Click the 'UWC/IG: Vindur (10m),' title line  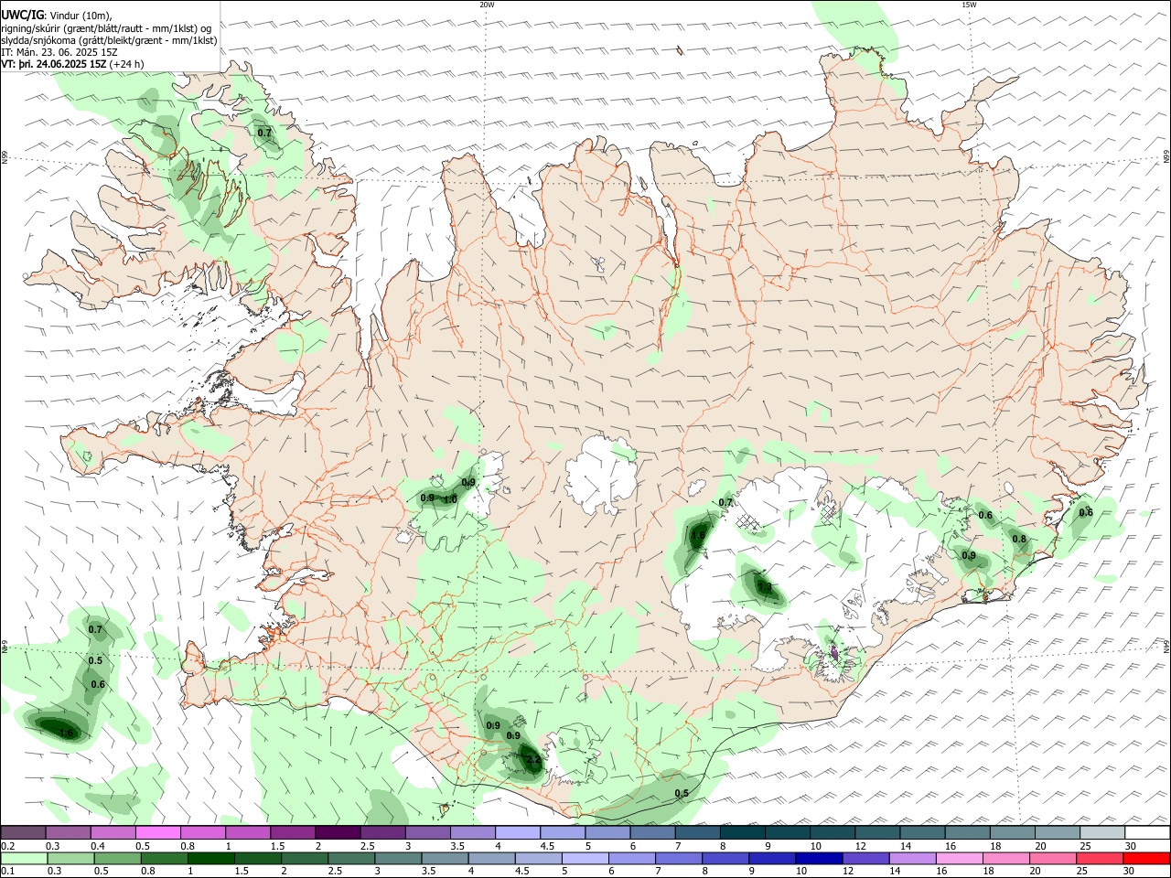pos(57,16)
